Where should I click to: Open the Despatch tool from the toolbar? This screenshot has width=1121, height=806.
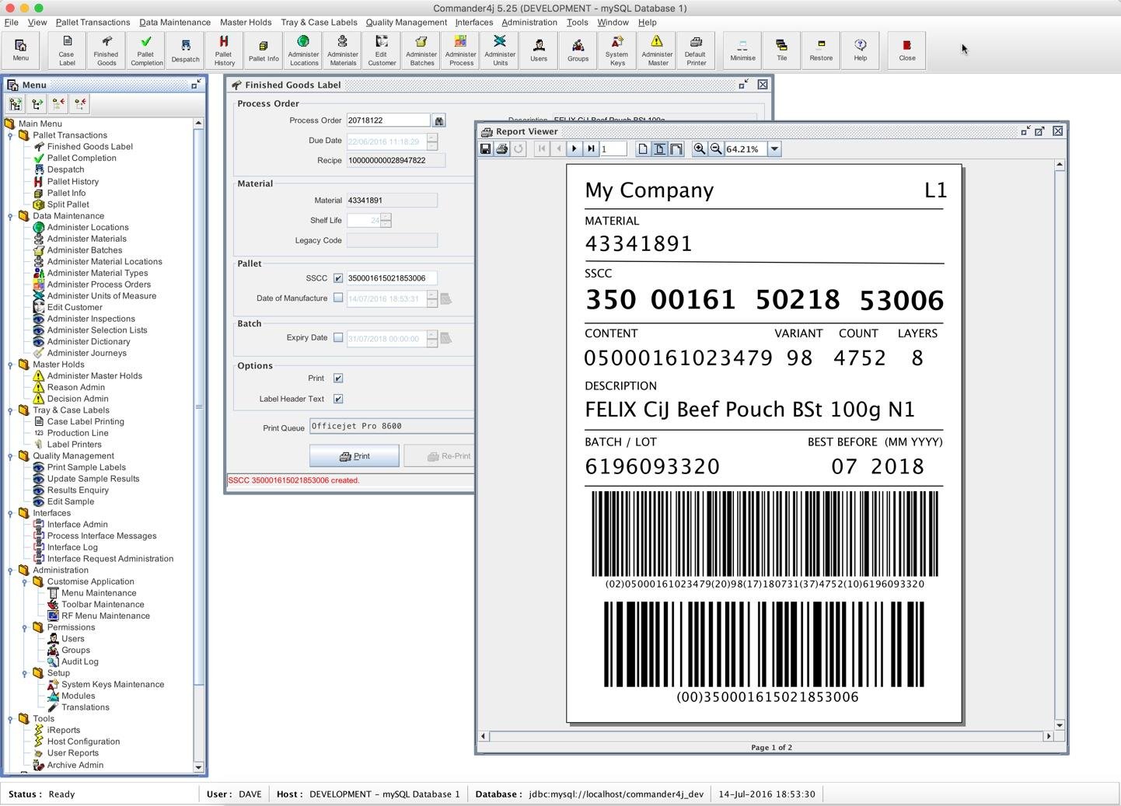coord(185,50)
